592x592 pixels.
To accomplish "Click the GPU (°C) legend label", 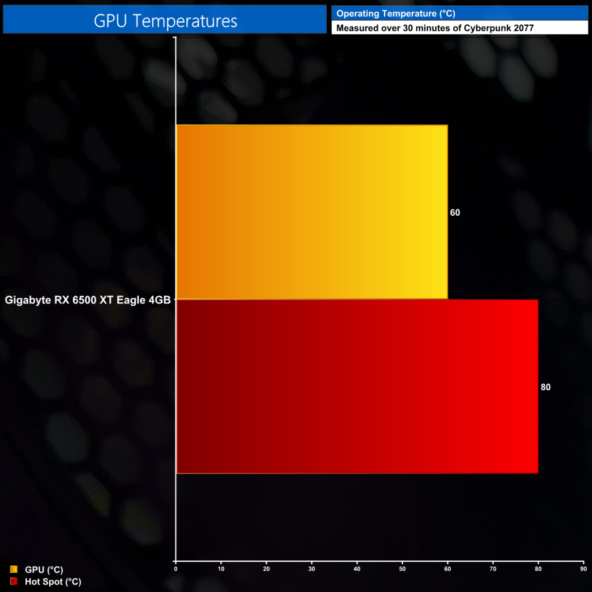I will 44,569.
